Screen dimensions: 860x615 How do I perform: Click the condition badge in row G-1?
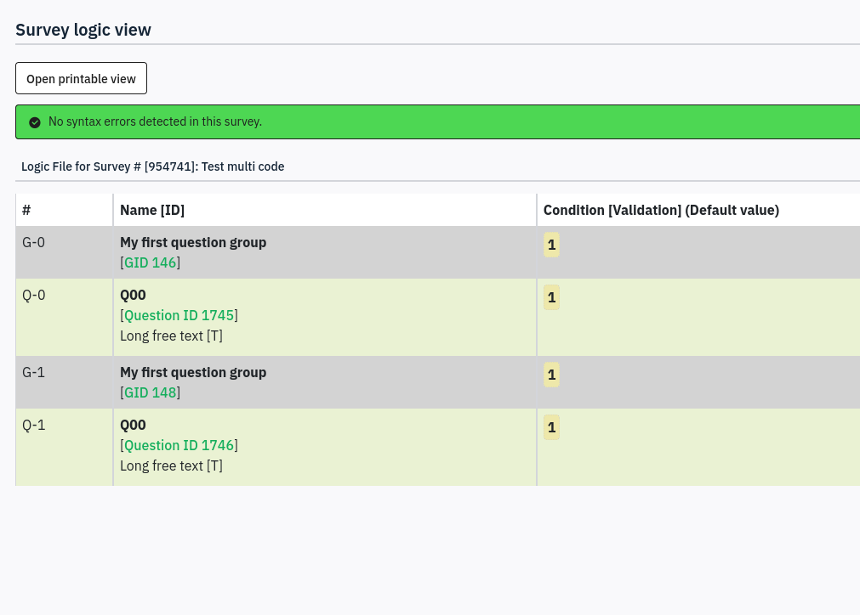551,375
